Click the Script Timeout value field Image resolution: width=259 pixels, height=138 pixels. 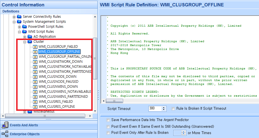[x=155, y=109]
